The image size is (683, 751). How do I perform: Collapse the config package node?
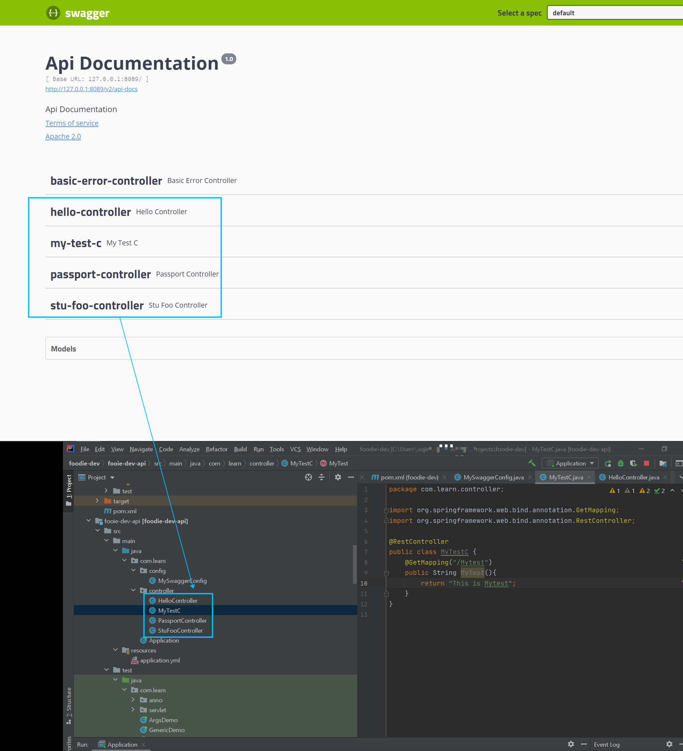133,570
